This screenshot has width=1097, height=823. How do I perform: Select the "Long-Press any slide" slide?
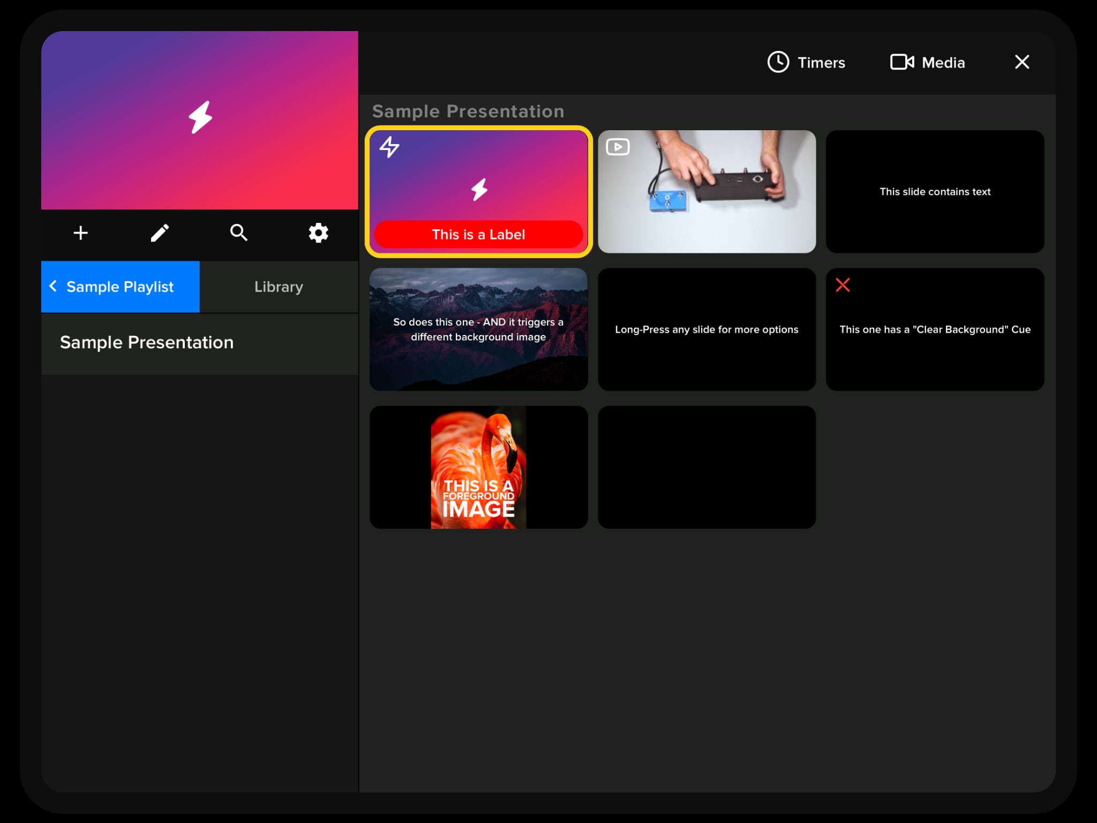(x=707, y=330)
